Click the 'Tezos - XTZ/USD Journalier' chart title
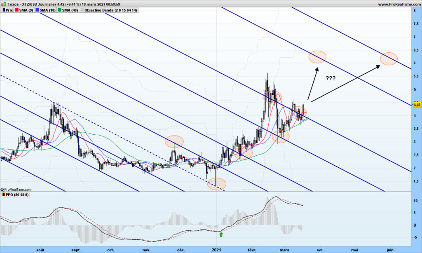This screenshot has height=253, width=422. coord(32,4)
